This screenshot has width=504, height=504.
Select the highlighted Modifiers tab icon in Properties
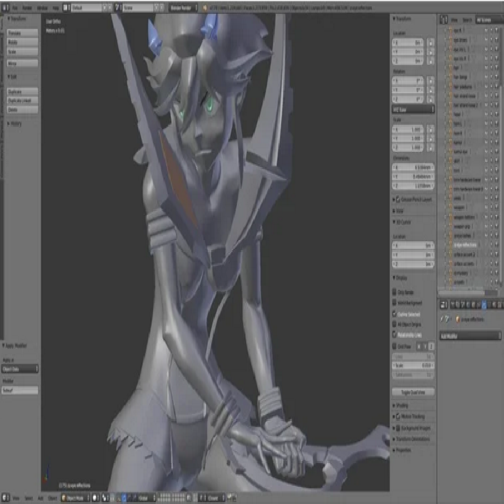click(484, 304)
